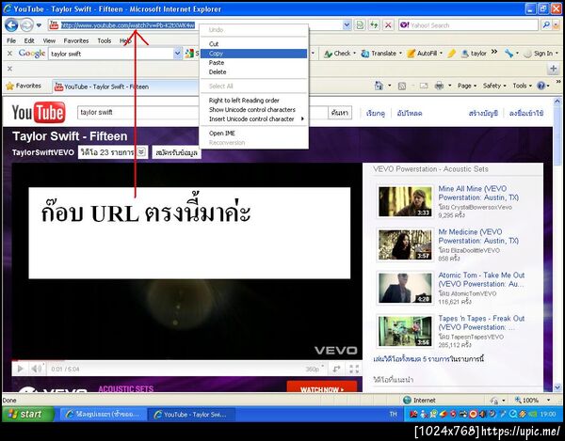The height and width of the screenshot is (441, 565).
Task: Click the ลงชื่อเข้าใช้ sign-in link
Action: click(526, 113)
